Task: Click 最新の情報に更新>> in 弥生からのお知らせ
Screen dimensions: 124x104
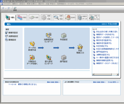Action: pyautogui.click(x=53, y=82)
